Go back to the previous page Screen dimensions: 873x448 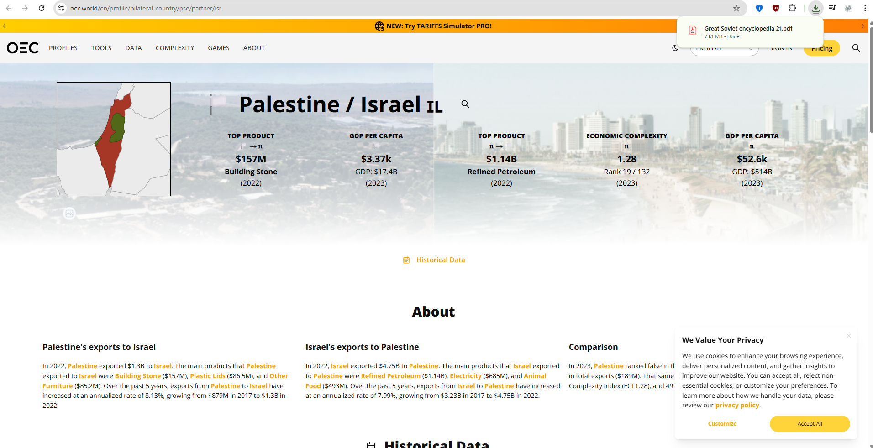[9, 8]
